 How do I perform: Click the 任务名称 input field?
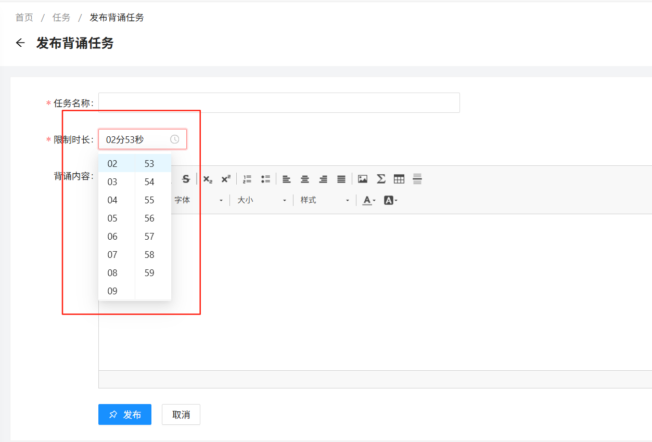[279, 103]
